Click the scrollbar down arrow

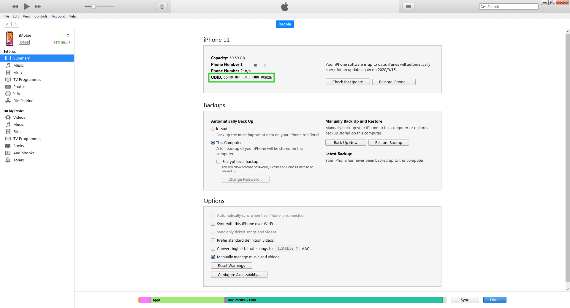pos(567,289)
